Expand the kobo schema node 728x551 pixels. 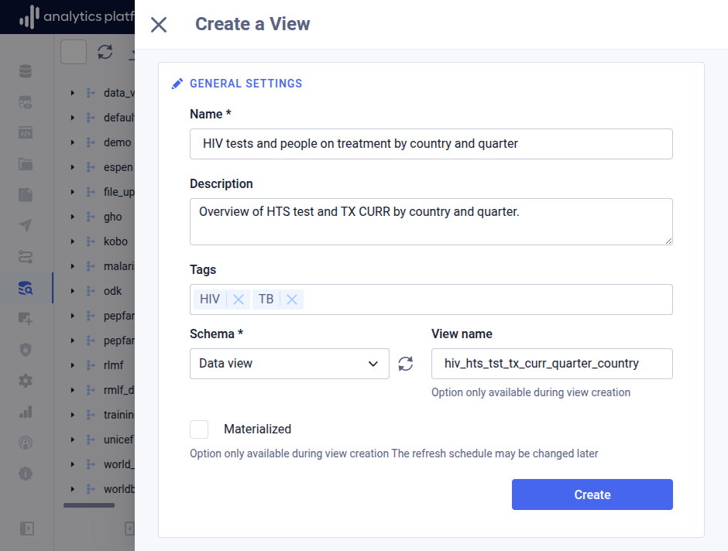(73, 241)
